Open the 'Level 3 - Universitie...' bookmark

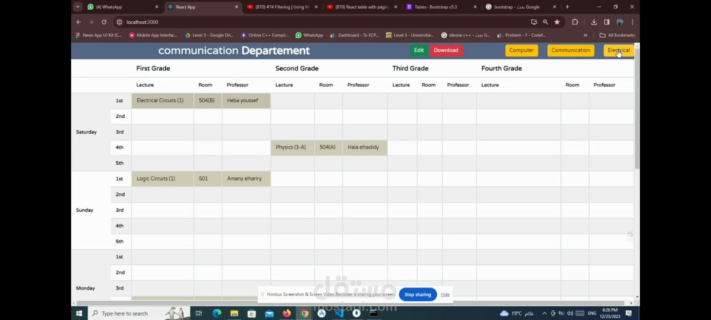[410, 35]
